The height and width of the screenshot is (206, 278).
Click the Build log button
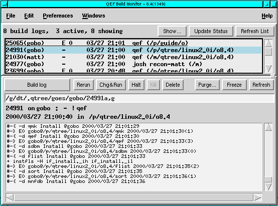(x=37, y=85)
